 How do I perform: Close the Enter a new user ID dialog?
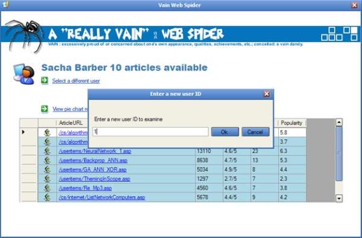coord(267,94)
